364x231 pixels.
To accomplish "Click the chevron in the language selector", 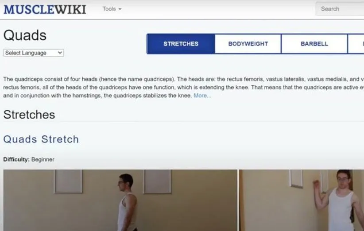I will click(x=60, y=53).
